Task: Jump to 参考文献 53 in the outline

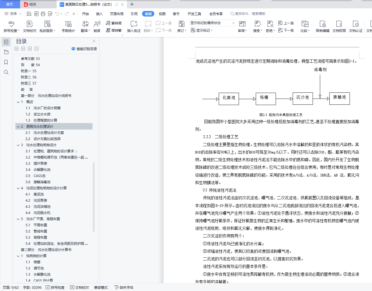Action: tap(30, 59)
